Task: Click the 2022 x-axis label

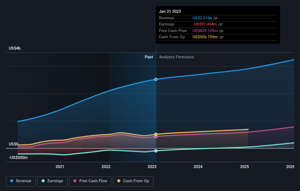Action: [106, 167]
